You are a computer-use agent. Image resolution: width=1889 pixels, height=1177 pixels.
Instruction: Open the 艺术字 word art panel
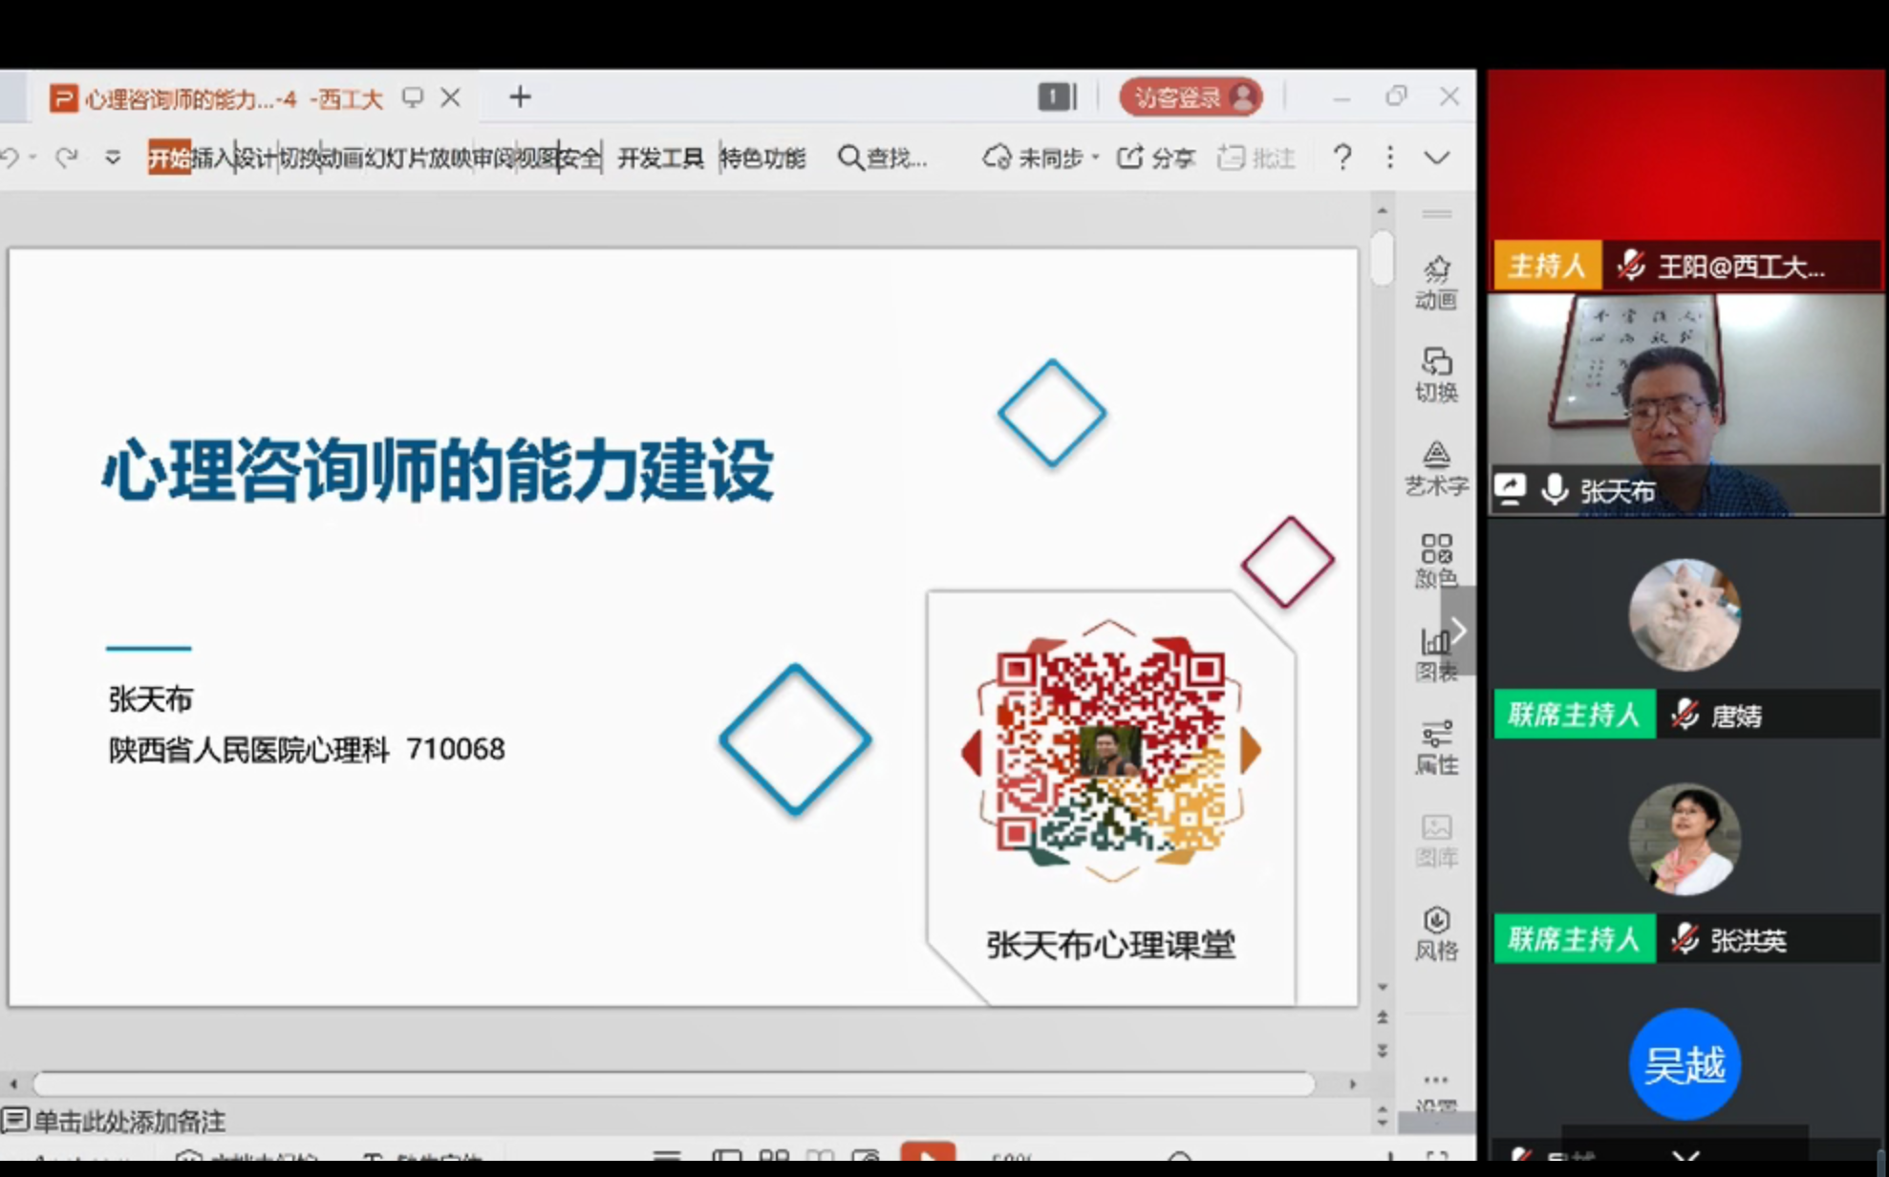[x=1436, y=468]
